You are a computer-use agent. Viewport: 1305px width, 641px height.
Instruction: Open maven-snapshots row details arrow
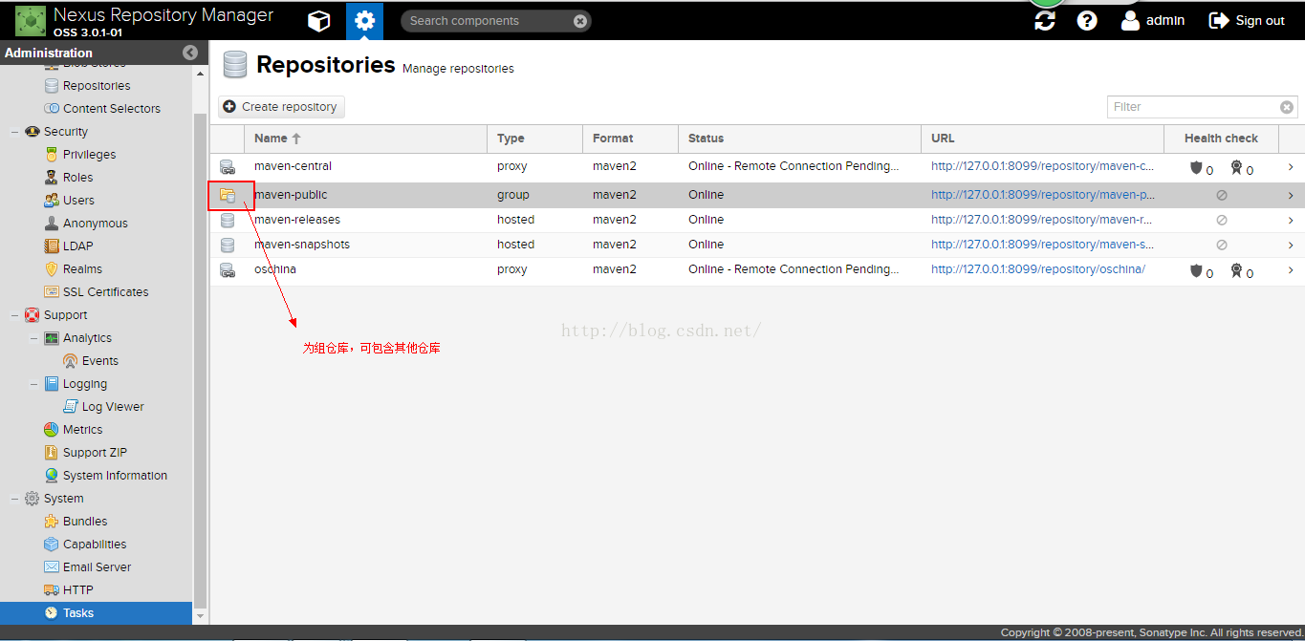1291,246
